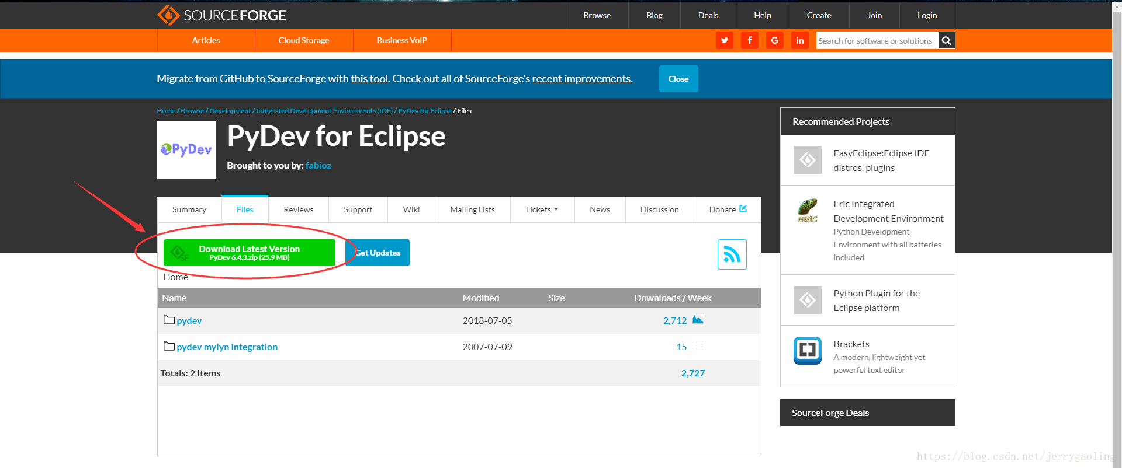
Task: Open the pydev folder link
Action: coord(189,320)
